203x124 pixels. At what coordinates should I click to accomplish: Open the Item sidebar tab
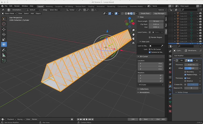pos(166,19)
